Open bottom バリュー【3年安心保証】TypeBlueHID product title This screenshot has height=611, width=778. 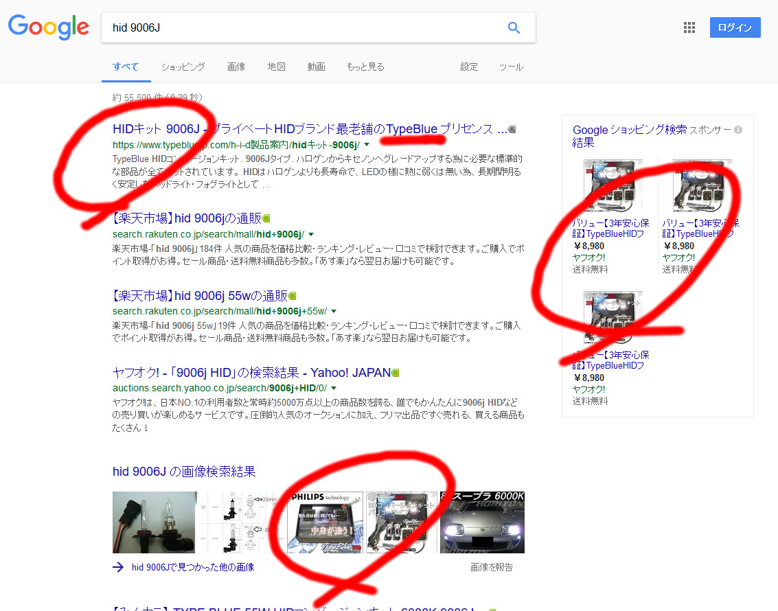pos(610,360)
